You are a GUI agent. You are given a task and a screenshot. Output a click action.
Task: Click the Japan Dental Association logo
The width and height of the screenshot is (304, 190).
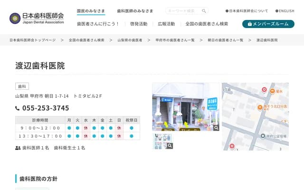[x=37, y=18]
